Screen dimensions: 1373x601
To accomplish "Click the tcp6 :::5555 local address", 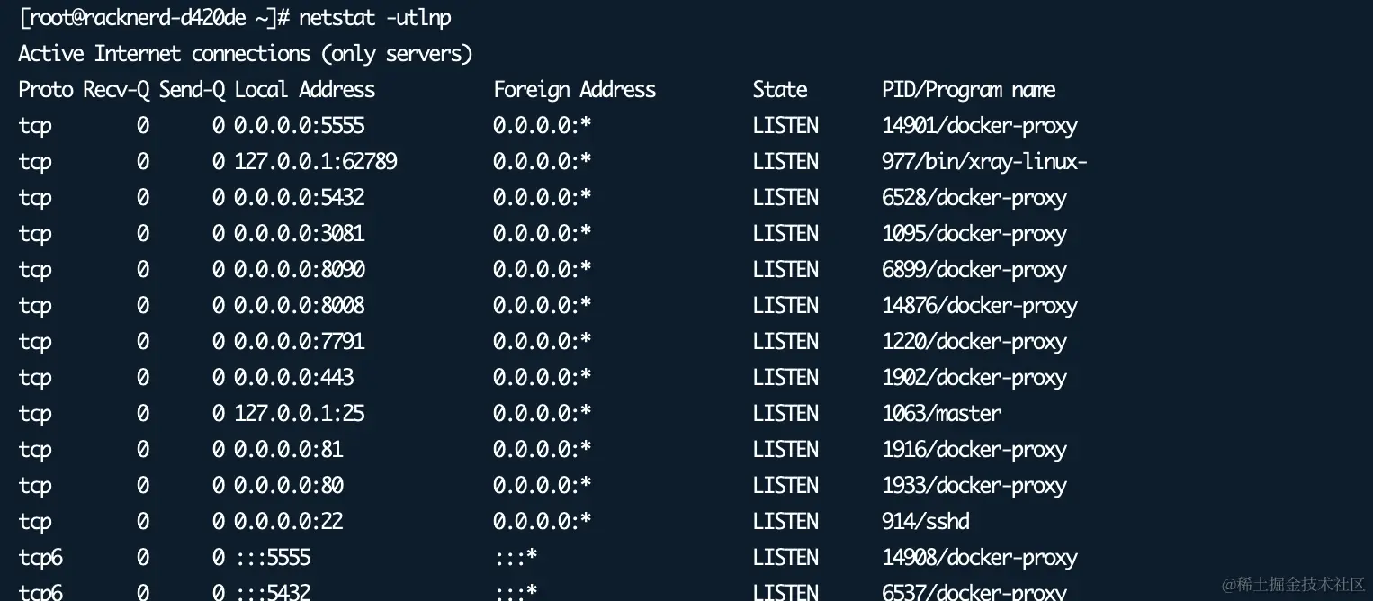I will pyautogui.click(x=273, y=557).
